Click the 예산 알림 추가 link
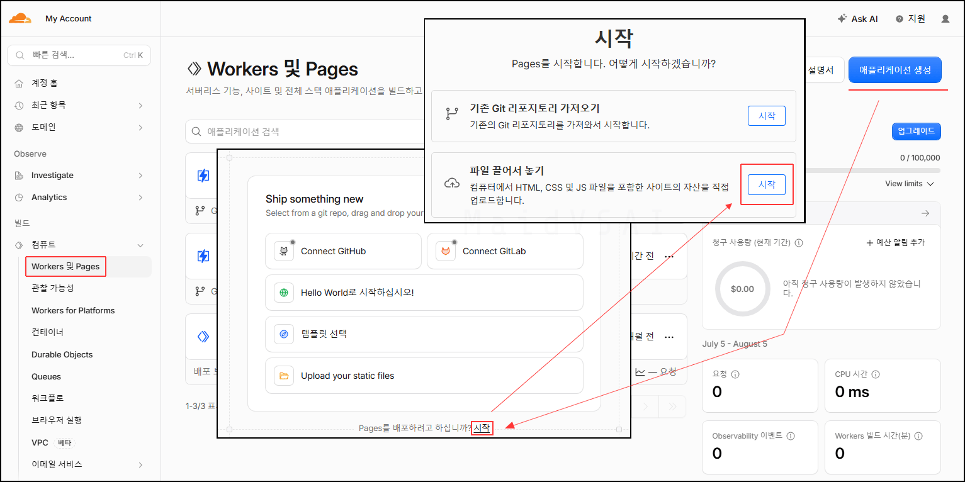 click(895, 243)
